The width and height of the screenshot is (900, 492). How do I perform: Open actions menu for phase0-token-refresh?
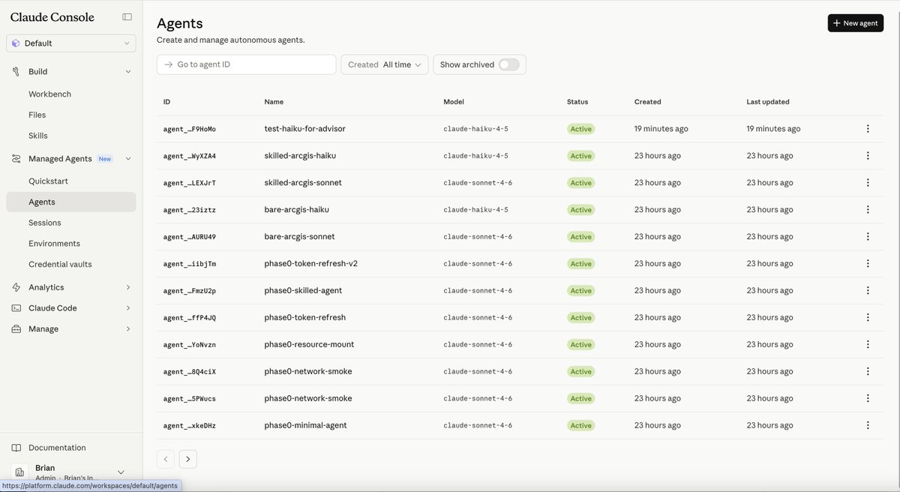868,318
